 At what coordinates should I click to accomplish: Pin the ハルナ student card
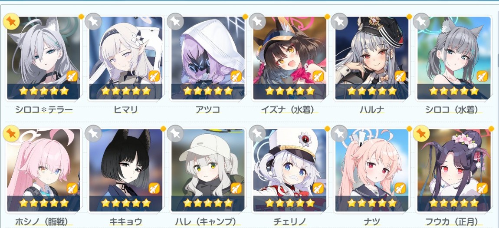[x=339, y=22]
